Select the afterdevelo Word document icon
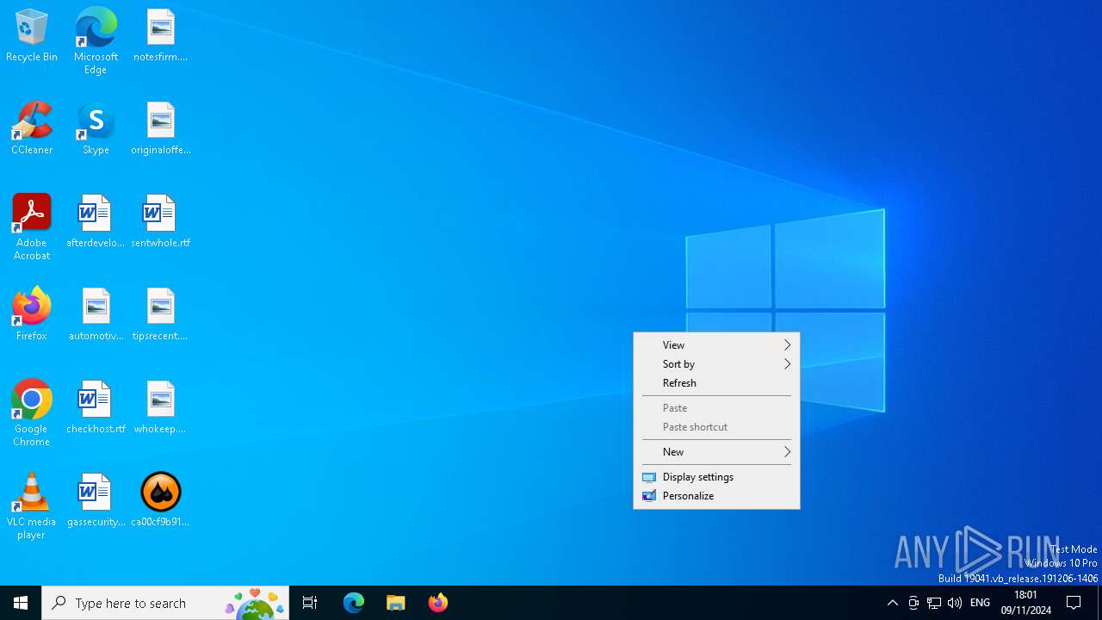 pos(96,221)
